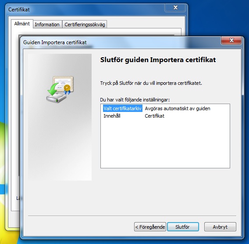Click the Du har valt följande inställningar label
Viewport: 249px width, 244px height.
click(x=135, y=100)
